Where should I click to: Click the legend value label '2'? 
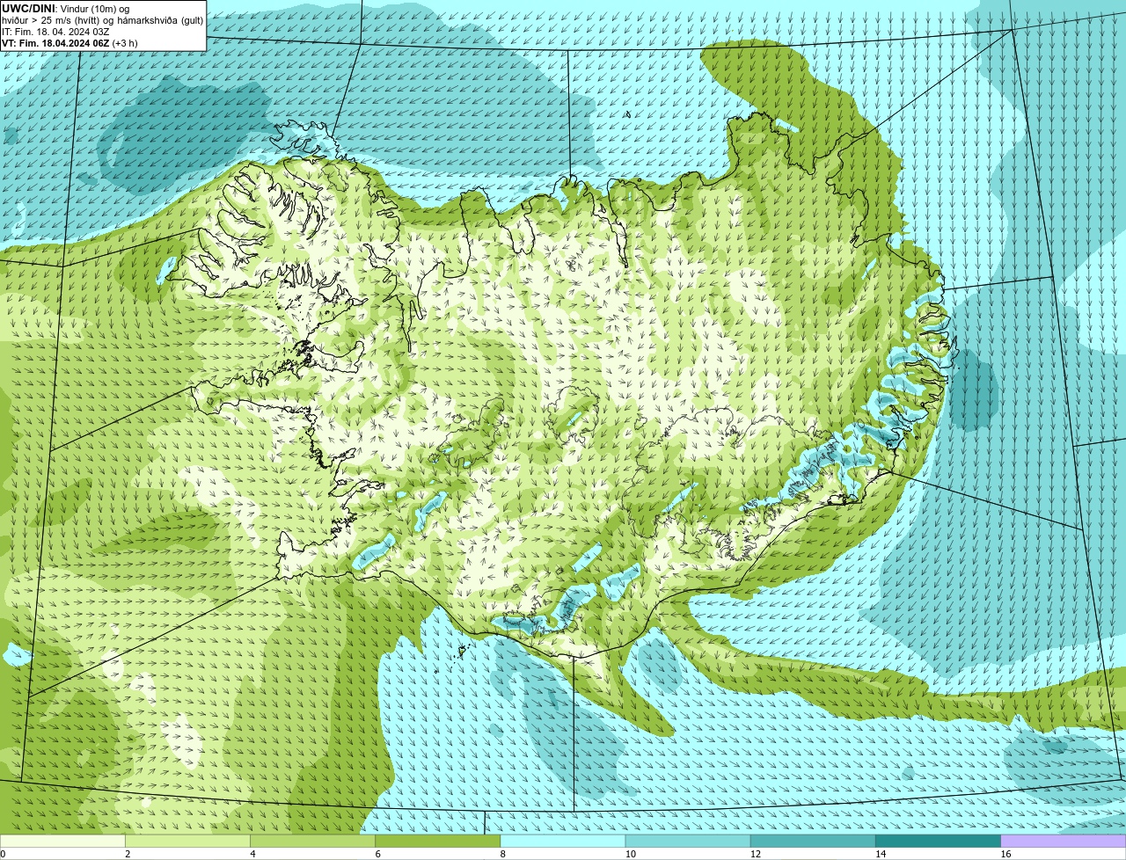[x=128, y=854]
